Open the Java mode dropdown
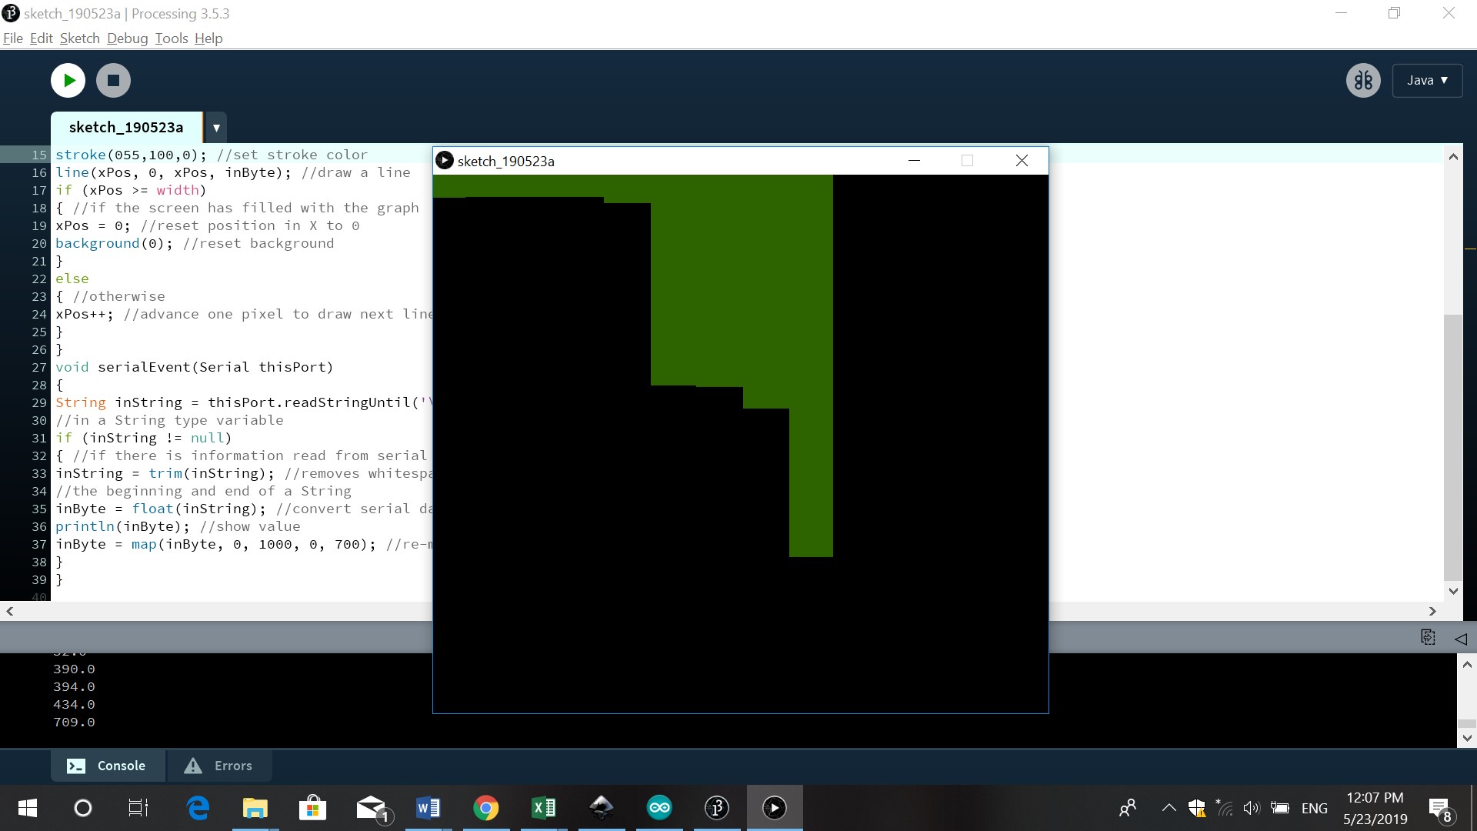This screenshot has height=831, width=1477. pos(1427,80)
